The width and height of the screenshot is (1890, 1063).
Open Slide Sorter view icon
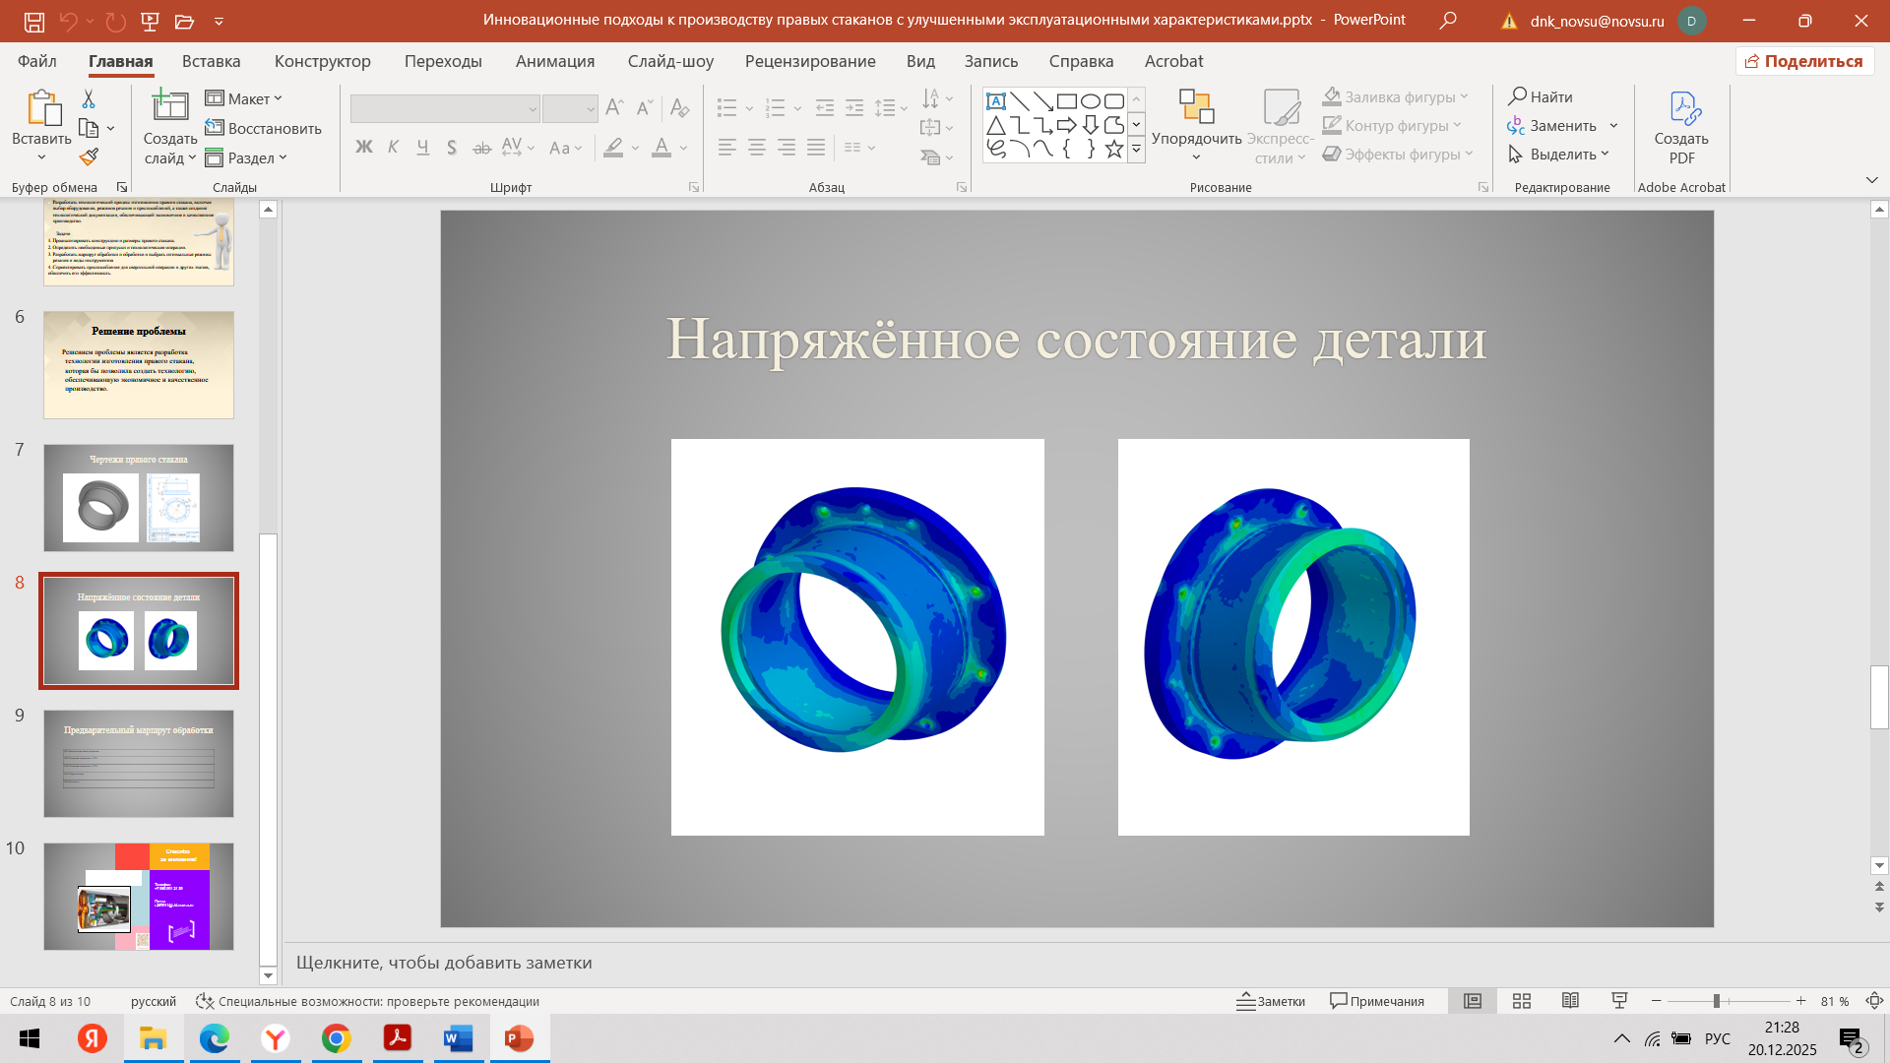[x=1521, y=1001]
